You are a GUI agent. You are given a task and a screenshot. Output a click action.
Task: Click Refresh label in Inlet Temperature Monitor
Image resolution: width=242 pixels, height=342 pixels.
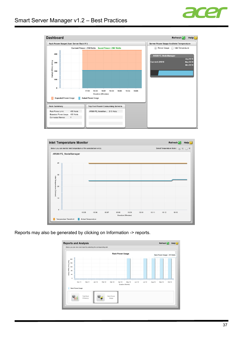[173, 143]
